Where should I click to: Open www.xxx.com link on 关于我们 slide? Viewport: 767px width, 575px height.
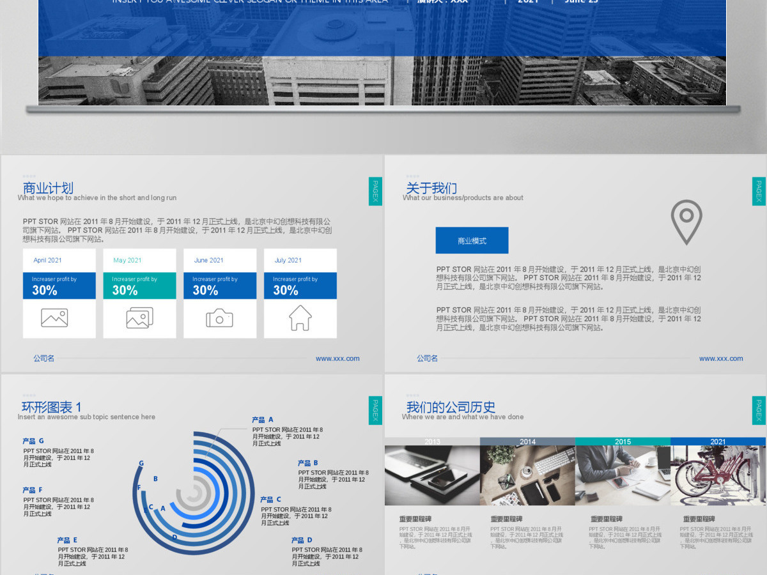tap(721, 358)
